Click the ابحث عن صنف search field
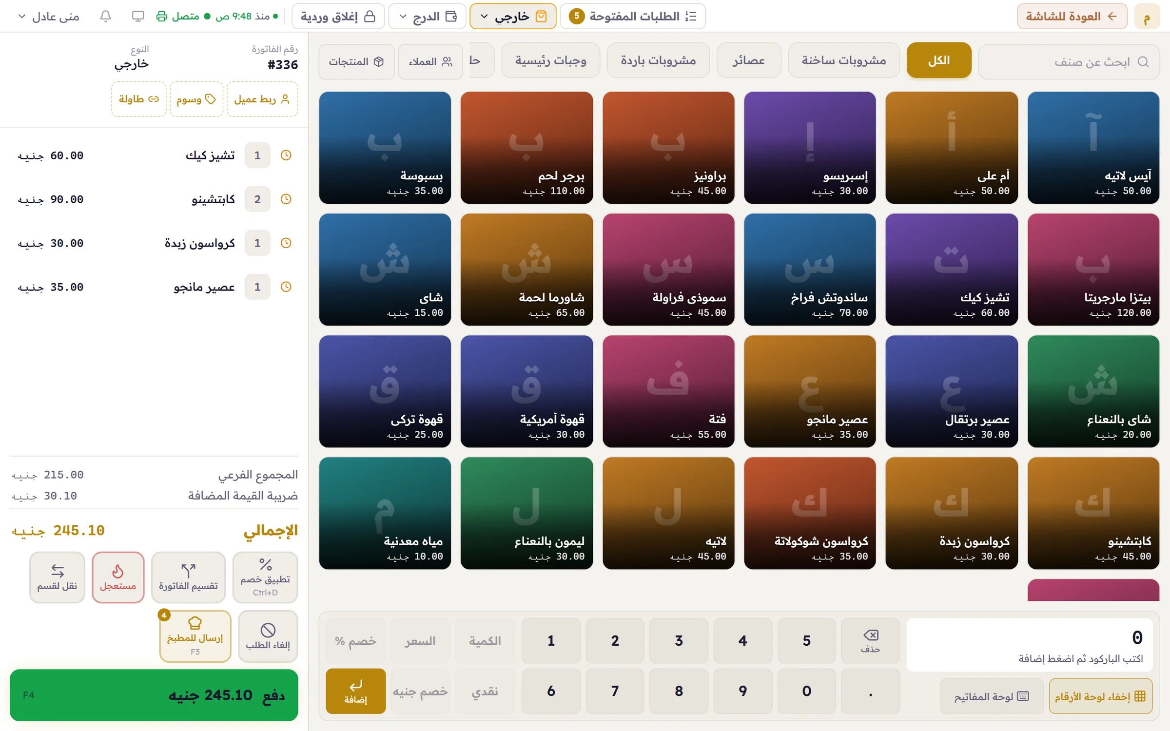The height and width of the screenshot is (731, 1170). pos(1069,61)
